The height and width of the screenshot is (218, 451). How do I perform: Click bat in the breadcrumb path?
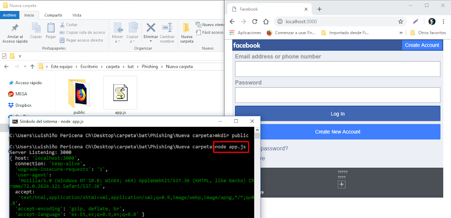(x=130, y=67)
